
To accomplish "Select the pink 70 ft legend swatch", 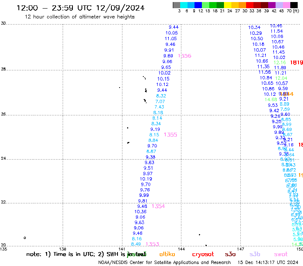I will 286,5.
